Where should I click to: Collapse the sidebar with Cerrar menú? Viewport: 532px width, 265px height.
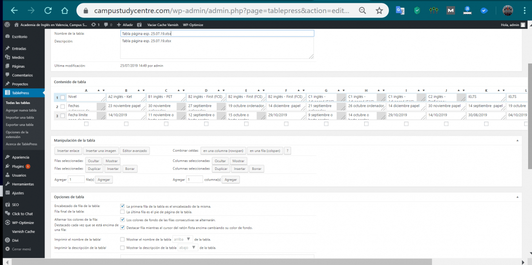[22, 249]
